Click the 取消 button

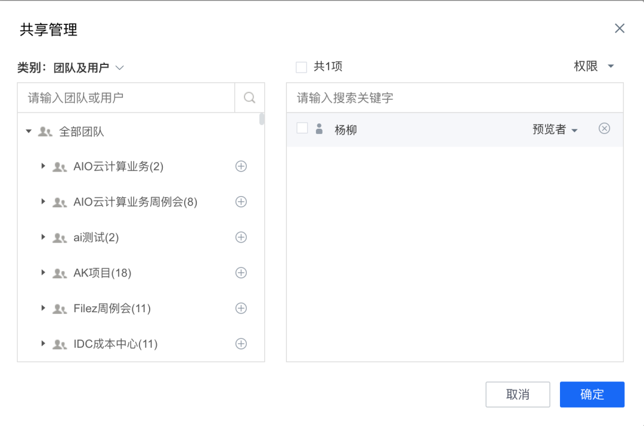(x=518, y=394)
